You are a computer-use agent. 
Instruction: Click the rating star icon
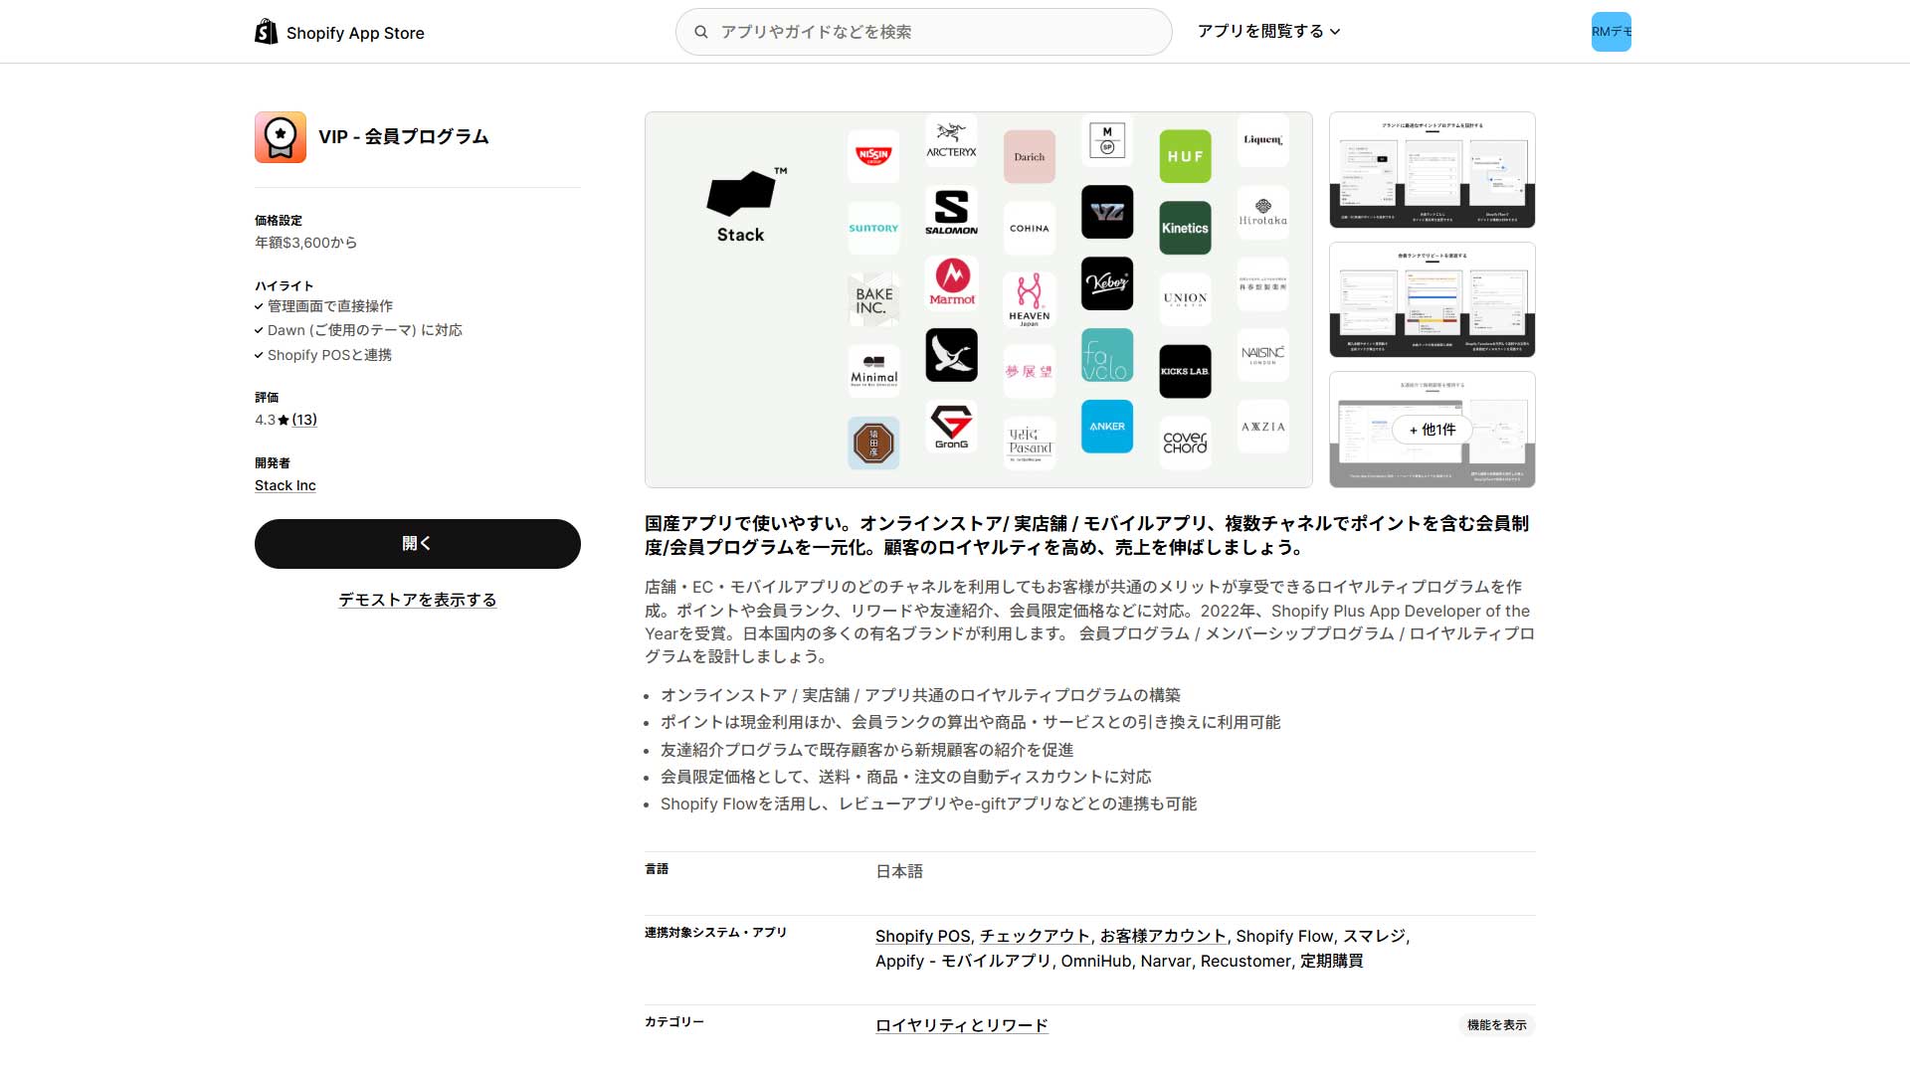pyautogui.click(x=284, y=421)
